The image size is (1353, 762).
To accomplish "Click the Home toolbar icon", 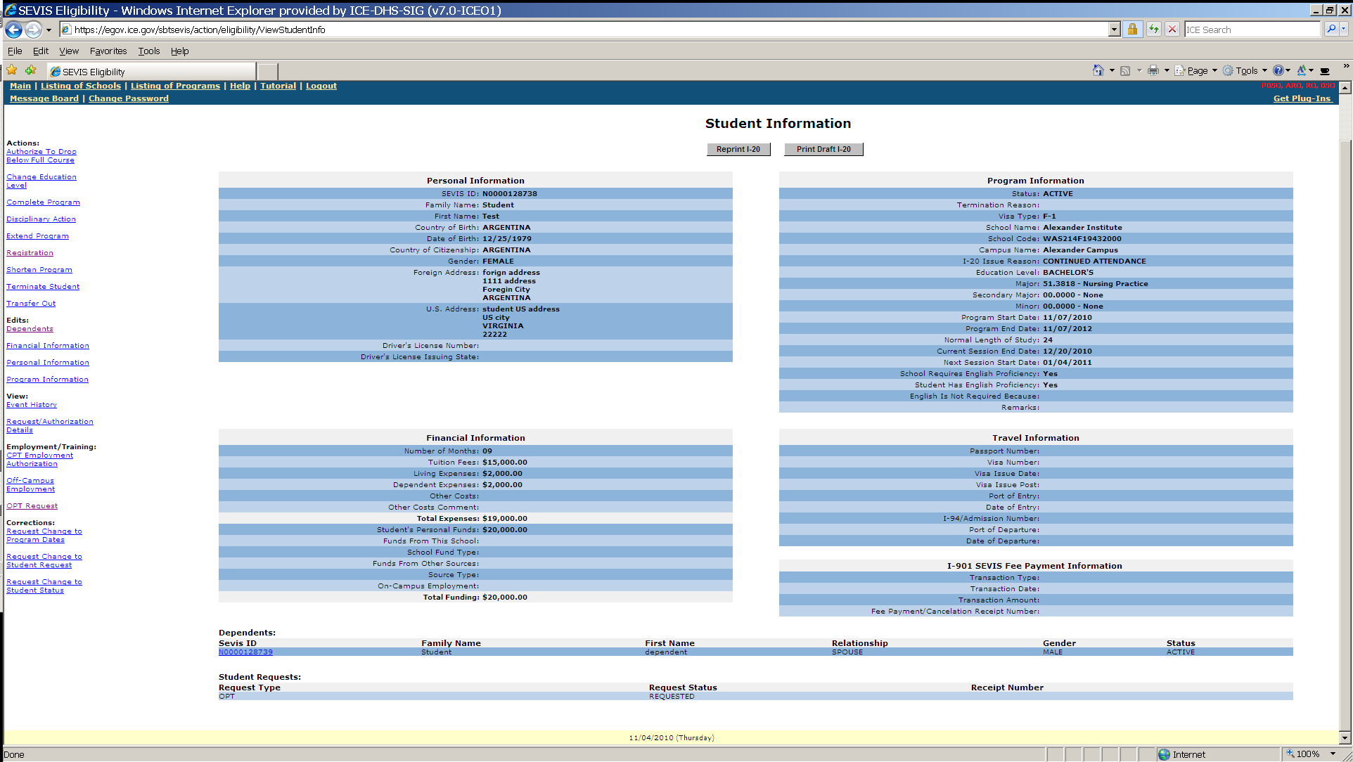I will [1098, 70].
